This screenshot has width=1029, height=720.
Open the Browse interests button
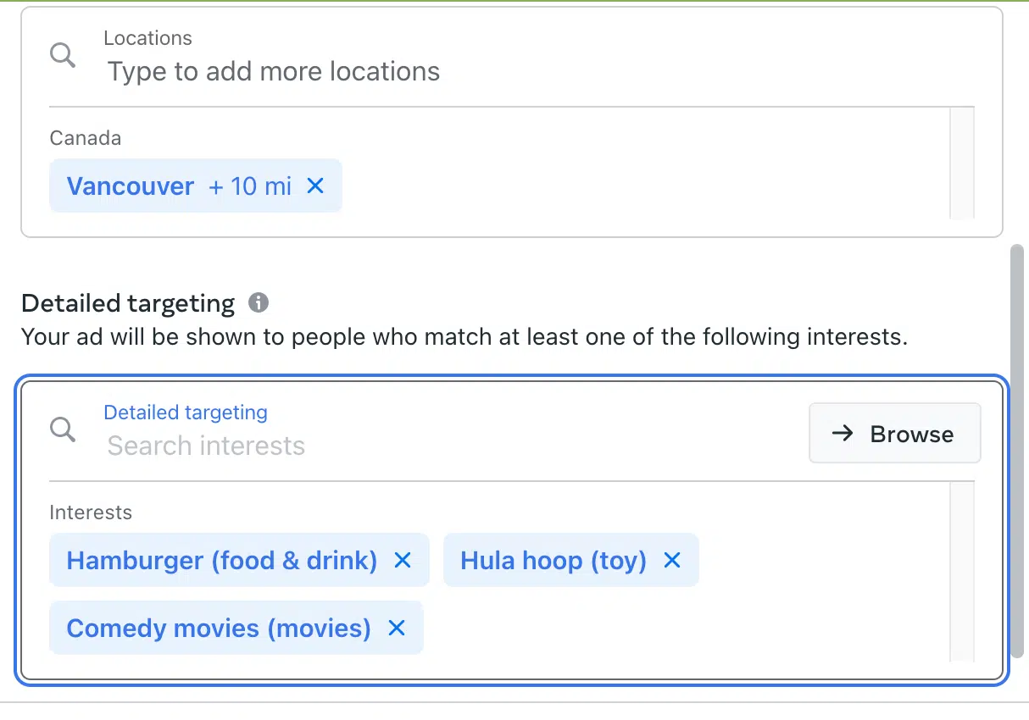[894, 434]
